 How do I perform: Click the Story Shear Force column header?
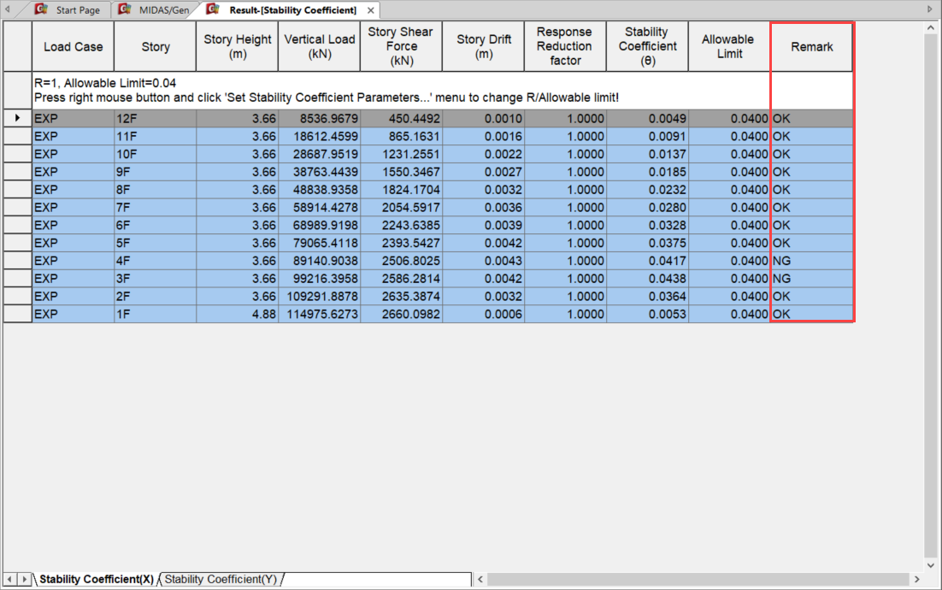(x=401, y=47)
